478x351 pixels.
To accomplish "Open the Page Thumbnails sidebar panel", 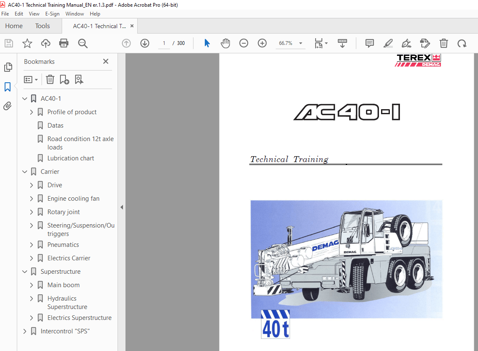I will click(7, 67).
